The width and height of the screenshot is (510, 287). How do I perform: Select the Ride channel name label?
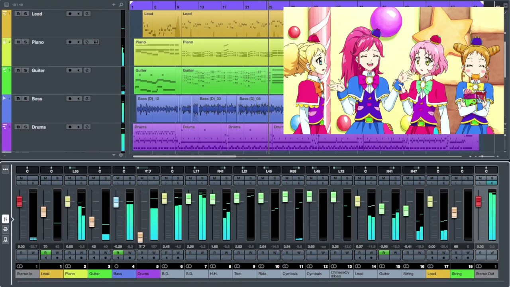pos(269,274)
